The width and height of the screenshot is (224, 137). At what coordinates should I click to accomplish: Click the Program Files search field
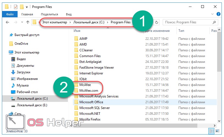[187, 22]
